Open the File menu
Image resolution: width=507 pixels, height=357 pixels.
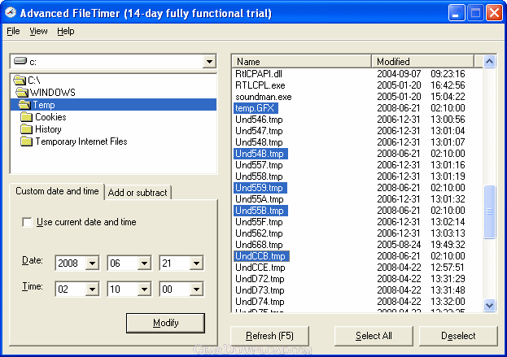click(x=13, y=31)
